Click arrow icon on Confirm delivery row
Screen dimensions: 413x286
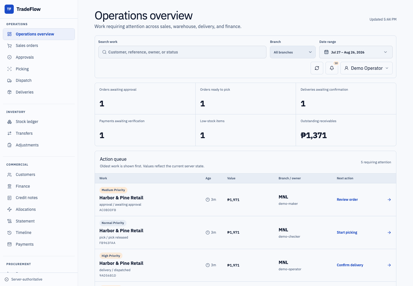(x=389, y=265)
